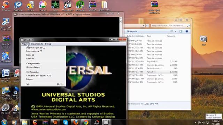
Task: Open the RealPlayer desktop shortcut
Action: click(18, 6)
